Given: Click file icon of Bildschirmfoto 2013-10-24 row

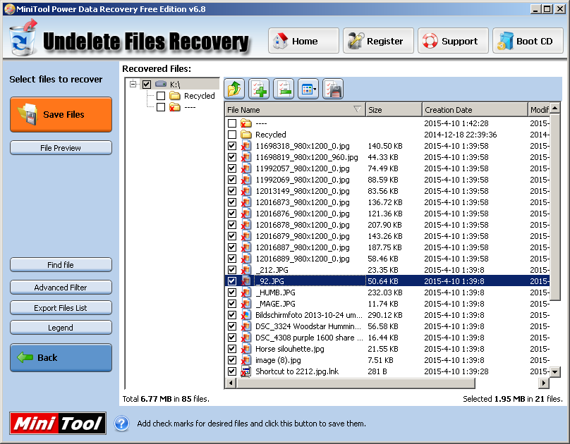Looking at the screenshot, I should coord(246,315).
